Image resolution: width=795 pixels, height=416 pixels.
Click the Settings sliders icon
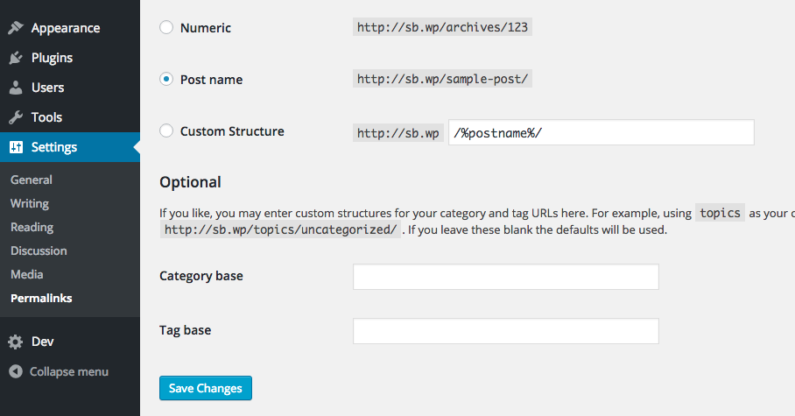17,147
